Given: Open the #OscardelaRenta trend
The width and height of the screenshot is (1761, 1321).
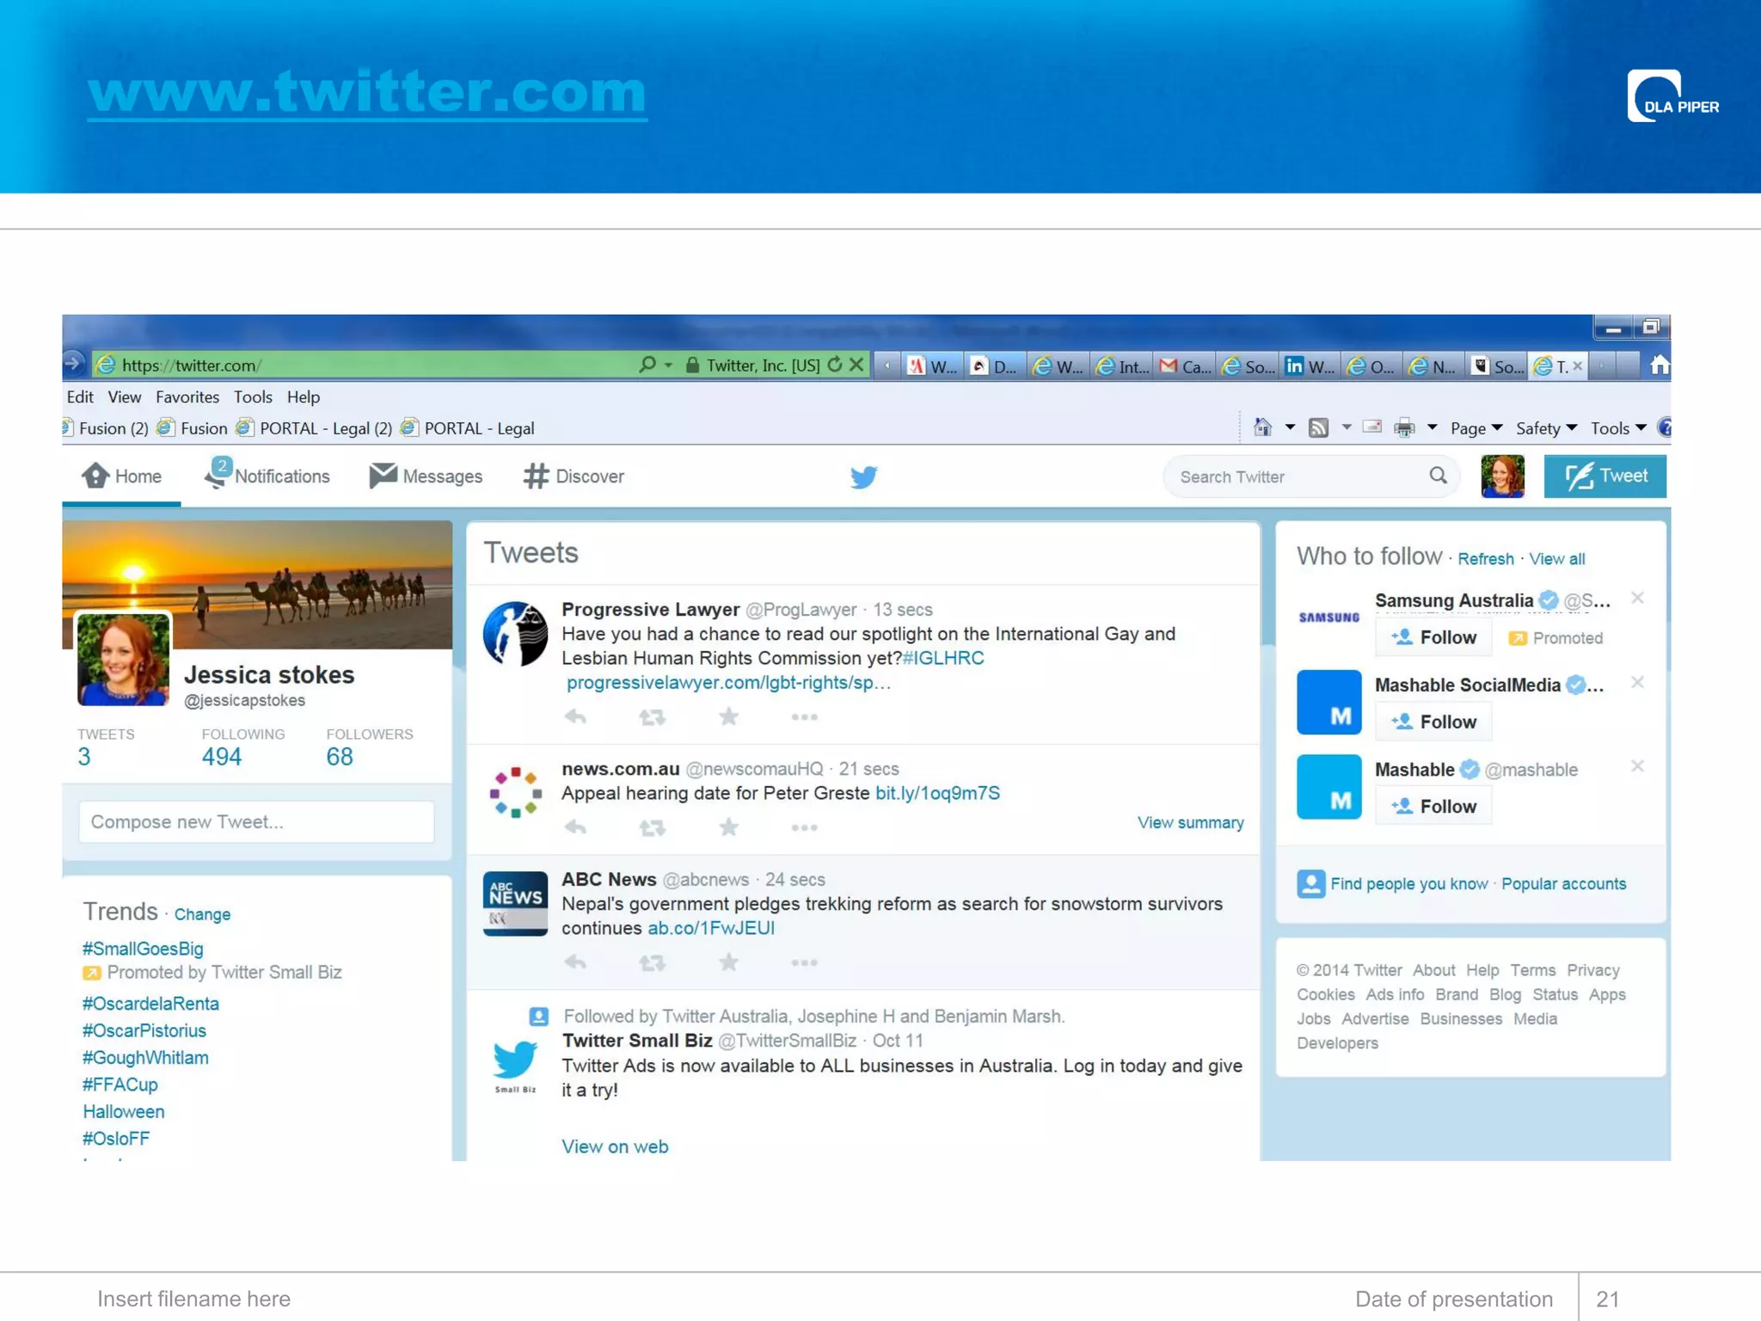Looking at the screenshot, I should coord(150,1004).
